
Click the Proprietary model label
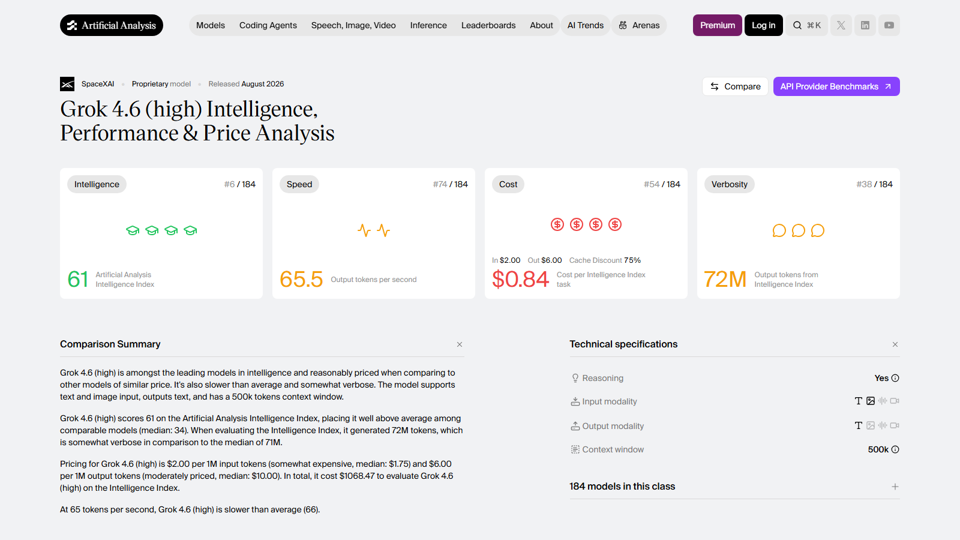pyautogui.click(x=161, y=84)
